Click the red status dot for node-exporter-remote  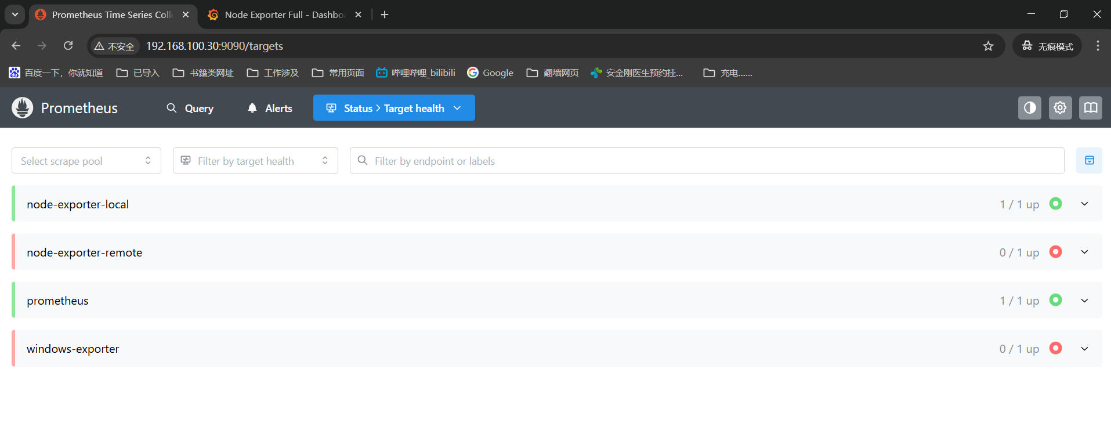[1056, 252]
